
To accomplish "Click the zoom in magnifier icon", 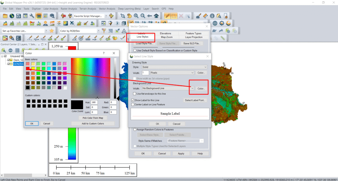I will point(136,16).
